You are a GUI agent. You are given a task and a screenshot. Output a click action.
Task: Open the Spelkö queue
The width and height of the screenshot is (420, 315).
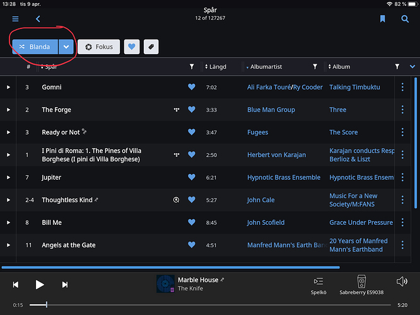point(318,286)
